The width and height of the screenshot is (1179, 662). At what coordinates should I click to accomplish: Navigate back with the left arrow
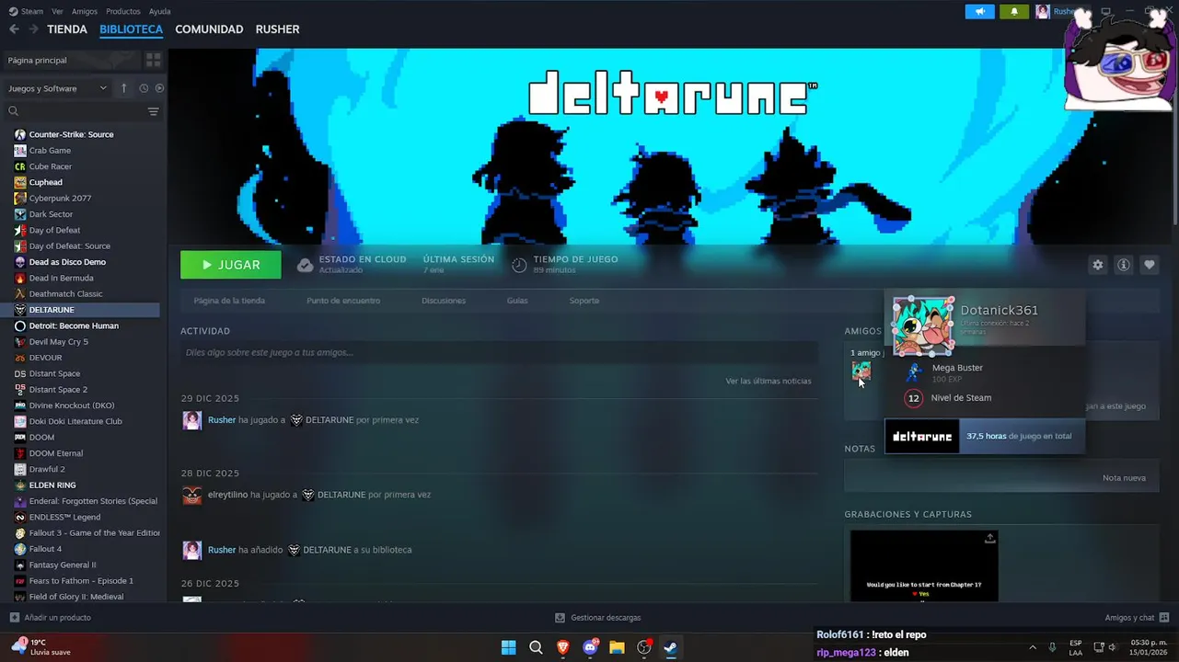(x=14, y=29)
